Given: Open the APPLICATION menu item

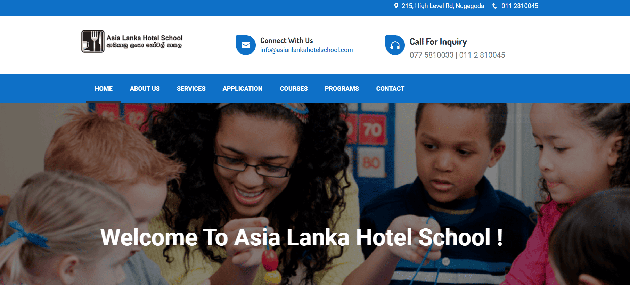Looking at the screenshot, I should pos(243,89).
